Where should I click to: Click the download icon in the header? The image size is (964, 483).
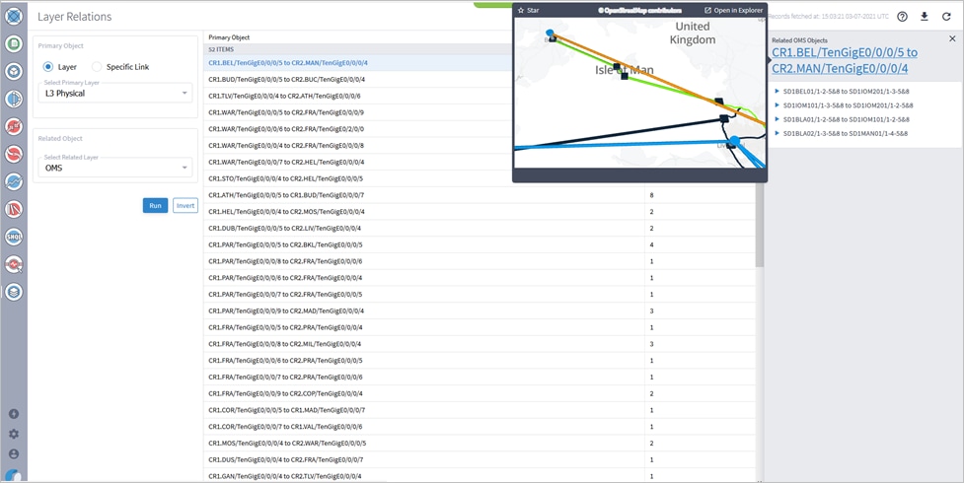pos(924,17)
